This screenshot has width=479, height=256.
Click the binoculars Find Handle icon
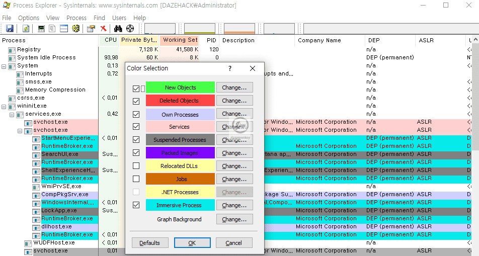point(118,28)
